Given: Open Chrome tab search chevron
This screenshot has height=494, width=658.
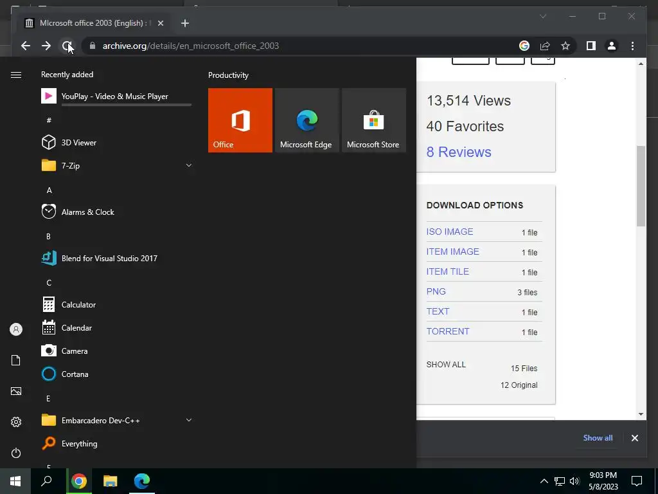Looking at the screenshot, I should 543,16.
